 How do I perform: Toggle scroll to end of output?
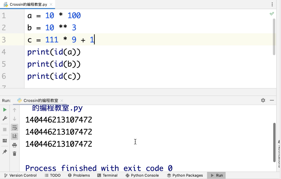pos(15,136)
